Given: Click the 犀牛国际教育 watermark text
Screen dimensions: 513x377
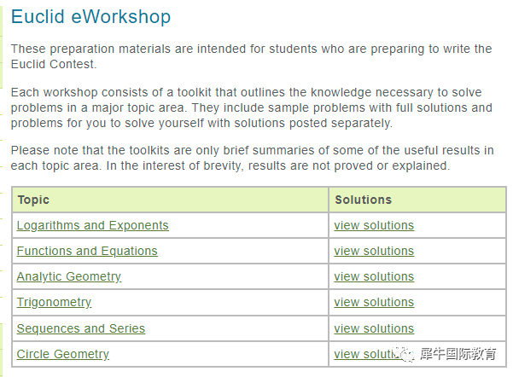Looking at the screenshot, I should point(458,354).
